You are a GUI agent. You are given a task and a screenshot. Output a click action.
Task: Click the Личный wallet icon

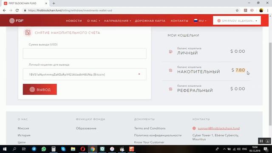pos(171,51)
